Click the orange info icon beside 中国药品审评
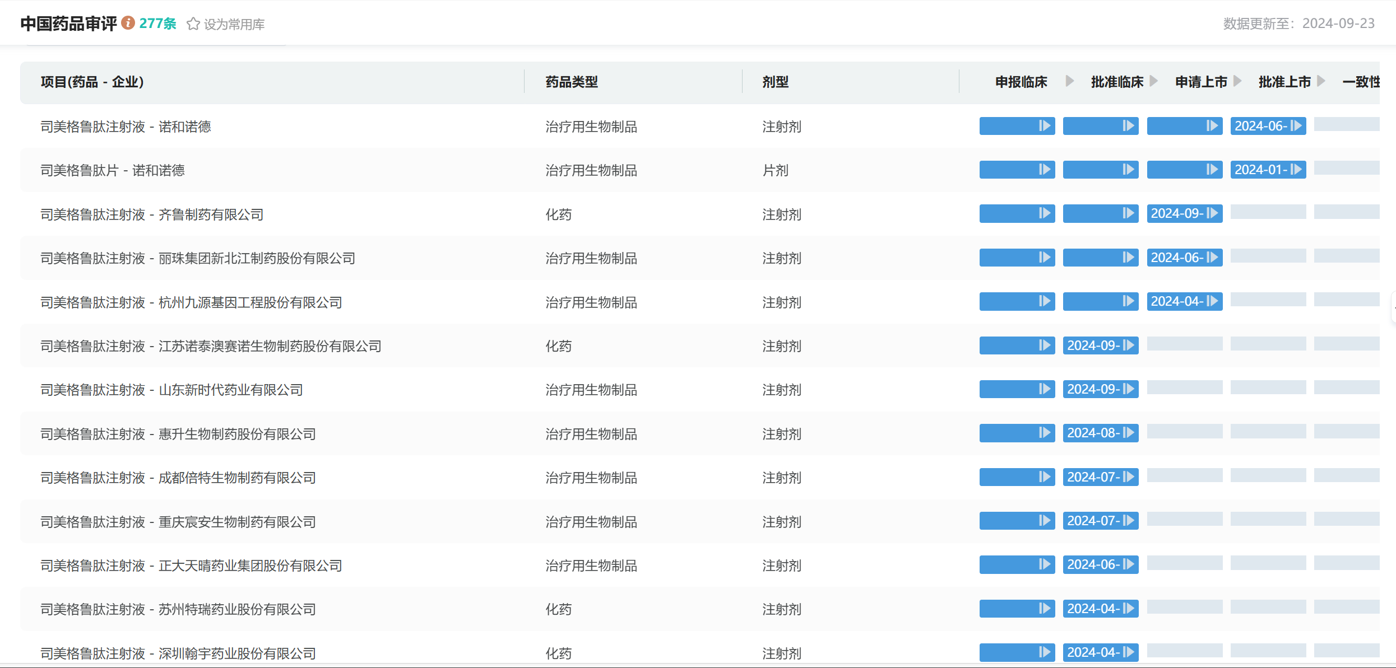The width and height of the screenshot is (1396, 668). coord(128,23)
